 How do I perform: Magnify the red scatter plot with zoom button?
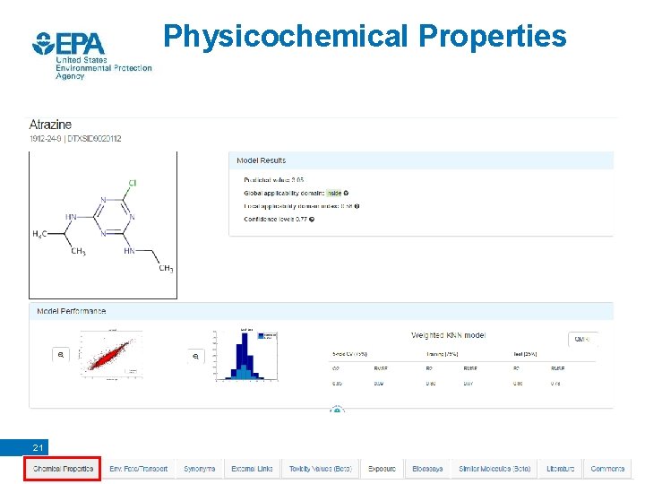pos(61,355)
